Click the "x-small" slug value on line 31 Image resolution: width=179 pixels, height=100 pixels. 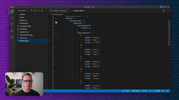(x=96, y=42)
